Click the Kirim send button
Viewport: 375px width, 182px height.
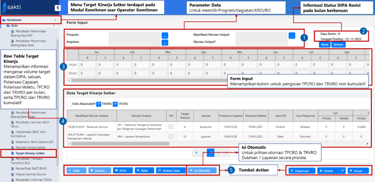(x=120, y=170)
